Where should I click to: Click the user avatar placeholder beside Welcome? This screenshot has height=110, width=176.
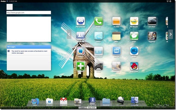pyautogui.click(x=10, y=7)
